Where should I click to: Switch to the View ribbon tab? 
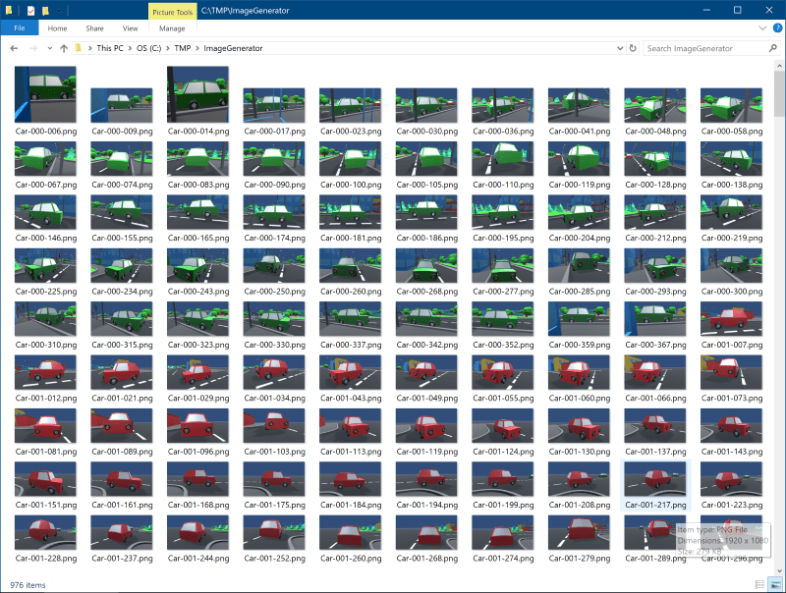130,28
